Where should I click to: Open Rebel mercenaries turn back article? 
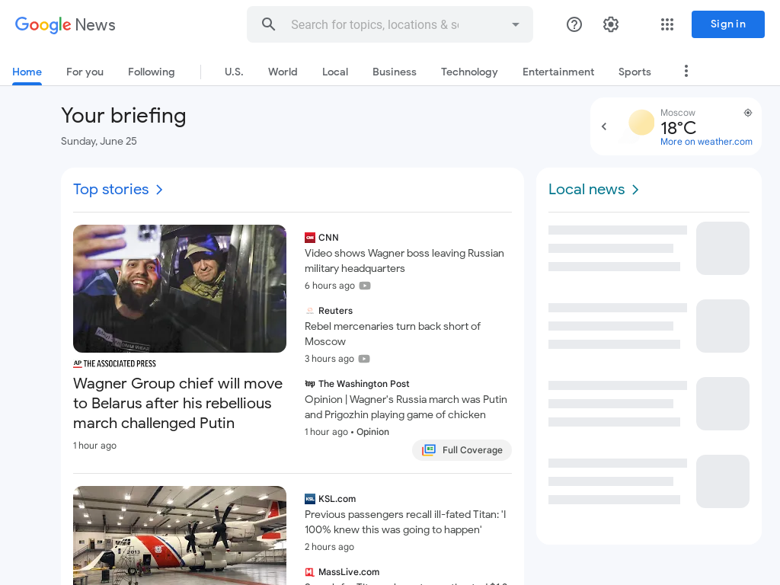click(x=392, y=334)
